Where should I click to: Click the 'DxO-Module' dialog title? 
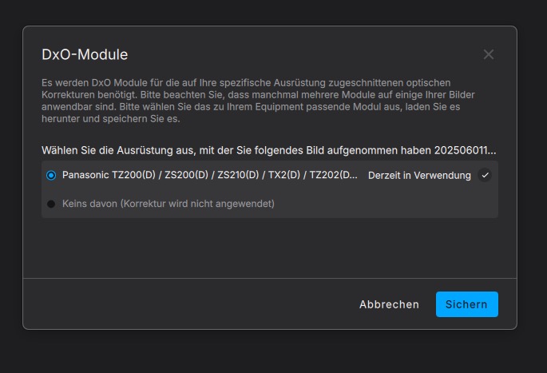85,54
